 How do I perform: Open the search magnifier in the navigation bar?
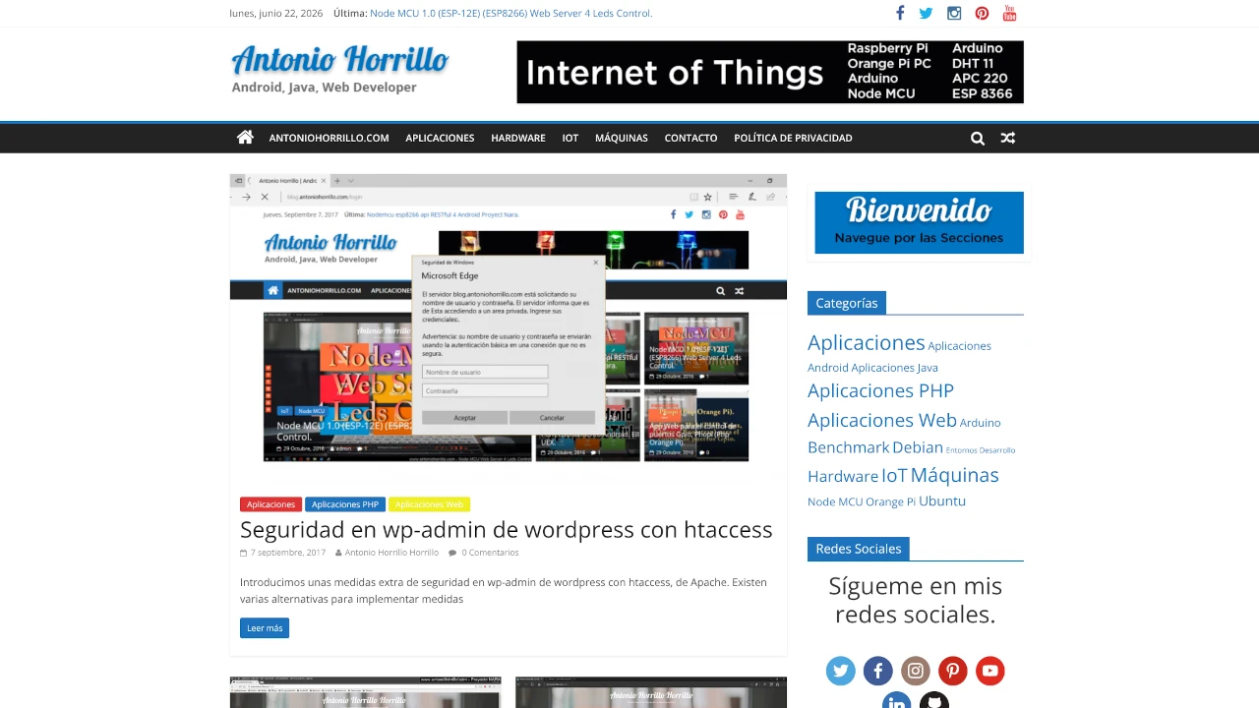tap(978, 139)
